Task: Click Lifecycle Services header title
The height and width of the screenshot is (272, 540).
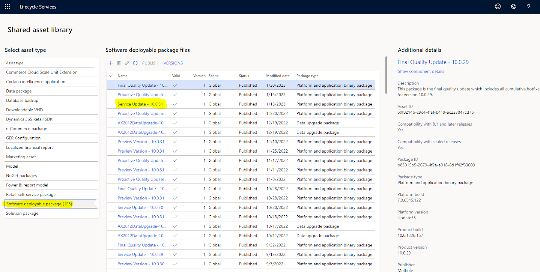Action: coord(38,7)
